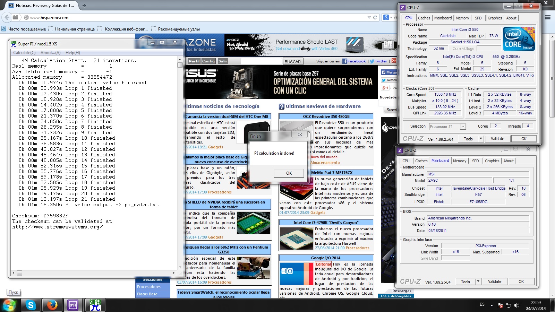Switch to Memory tab in upper CPU-Z
The image size is (555, 312).
click(x=462, y=18)
